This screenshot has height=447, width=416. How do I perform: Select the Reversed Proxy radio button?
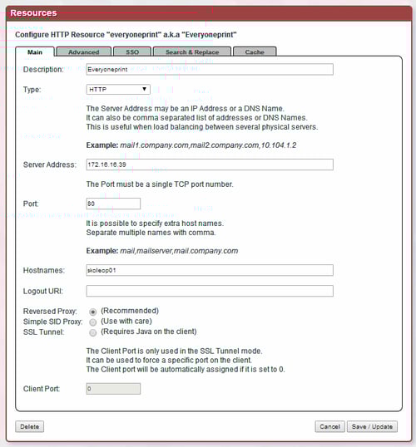pos(93,312)
